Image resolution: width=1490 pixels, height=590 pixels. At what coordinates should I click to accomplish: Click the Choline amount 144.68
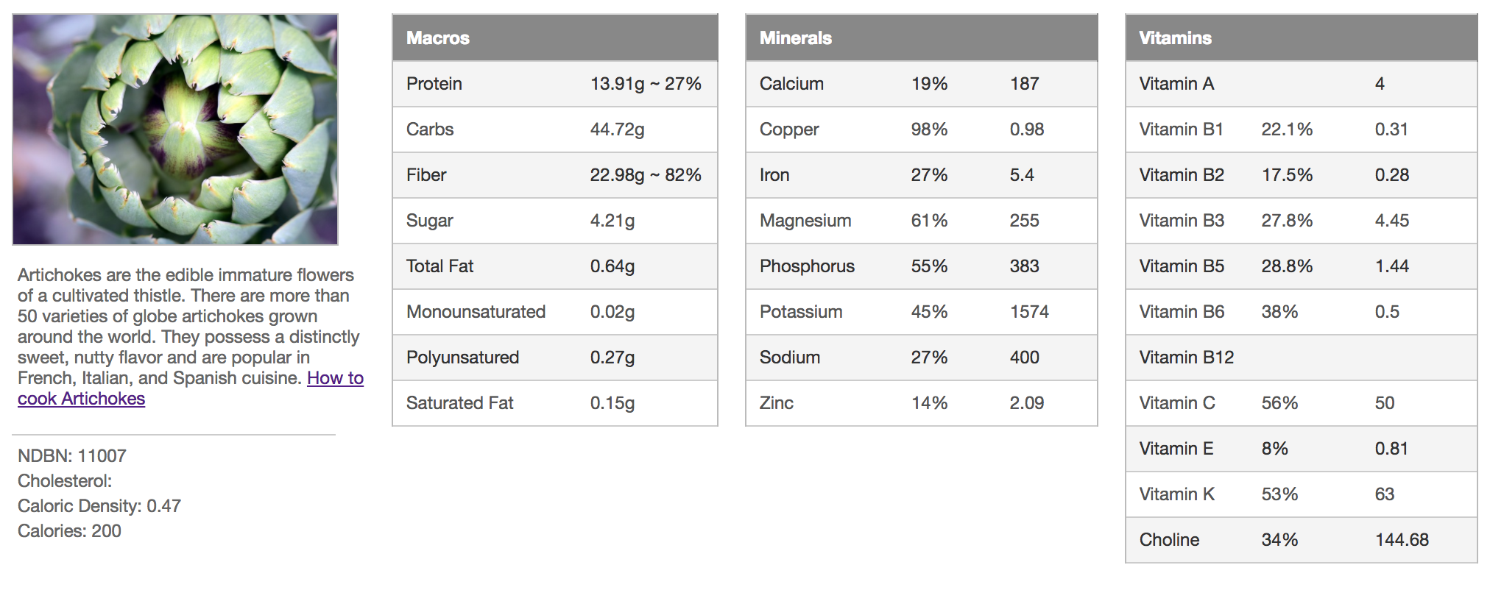click(x=1402, y=540)
